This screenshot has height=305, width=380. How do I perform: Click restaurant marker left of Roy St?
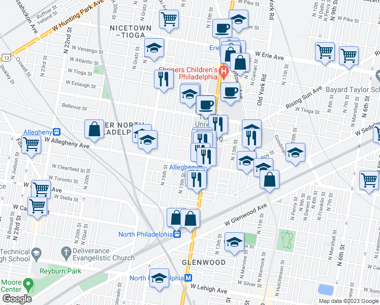252,138
